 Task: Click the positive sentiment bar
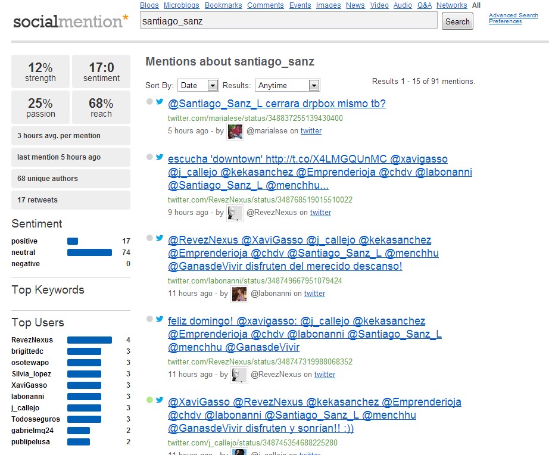[73, 241]
